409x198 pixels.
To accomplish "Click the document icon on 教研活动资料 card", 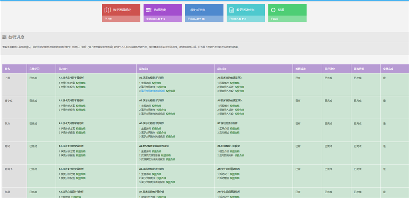I will pos(231,10).
